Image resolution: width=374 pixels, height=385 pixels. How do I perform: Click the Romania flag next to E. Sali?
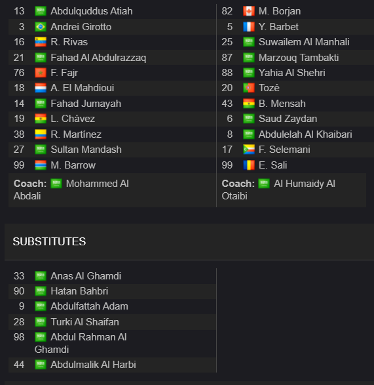249,165
